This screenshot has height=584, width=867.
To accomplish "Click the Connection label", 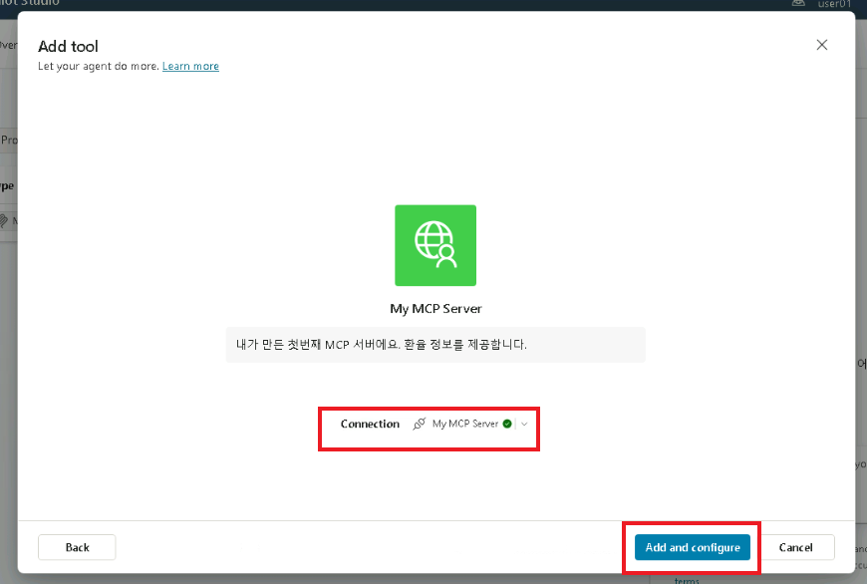I will pyautogui.click(x=370, y=425).
